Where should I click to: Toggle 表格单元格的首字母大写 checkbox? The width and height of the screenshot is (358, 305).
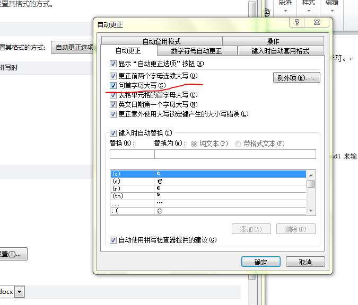point(113,95)
